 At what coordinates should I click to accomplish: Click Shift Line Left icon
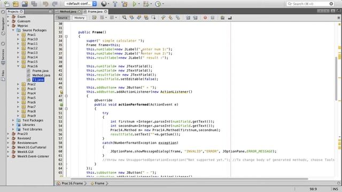click(188, 18)
